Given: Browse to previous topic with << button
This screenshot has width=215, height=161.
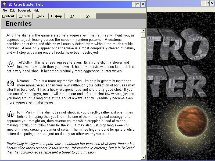Looking at the screenshot, I should (x=72, y=16).
